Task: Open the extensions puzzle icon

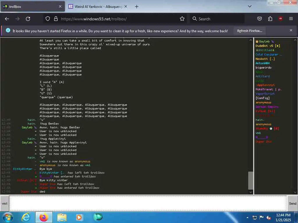Action: 270,19
